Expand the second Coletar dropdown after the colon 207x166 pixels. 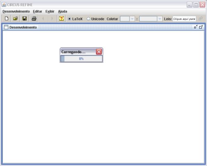(159, 19)
